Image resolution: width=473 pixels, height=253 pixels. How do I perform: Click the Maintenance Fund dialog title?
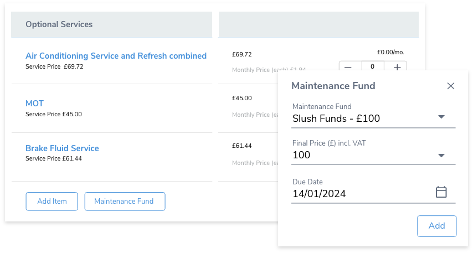pos(333,86)
